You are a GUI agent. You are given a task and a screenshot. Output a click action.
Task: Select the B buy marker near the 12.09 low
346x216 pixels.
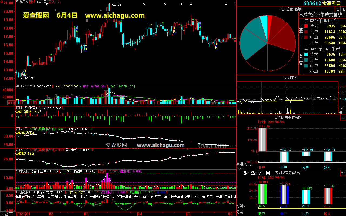(x=25, y=74)
